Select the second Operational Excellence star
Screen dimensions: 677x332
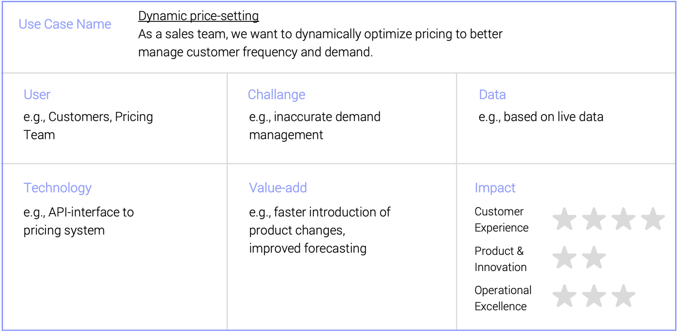click(x=594, y=296)
